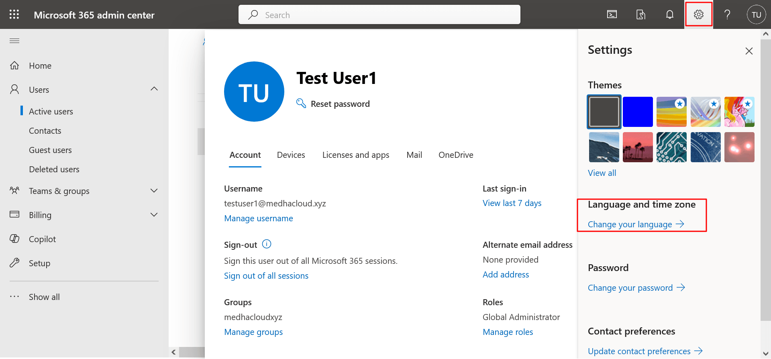
Task: Open the document shield icon in header
Action: coord(641,15)
